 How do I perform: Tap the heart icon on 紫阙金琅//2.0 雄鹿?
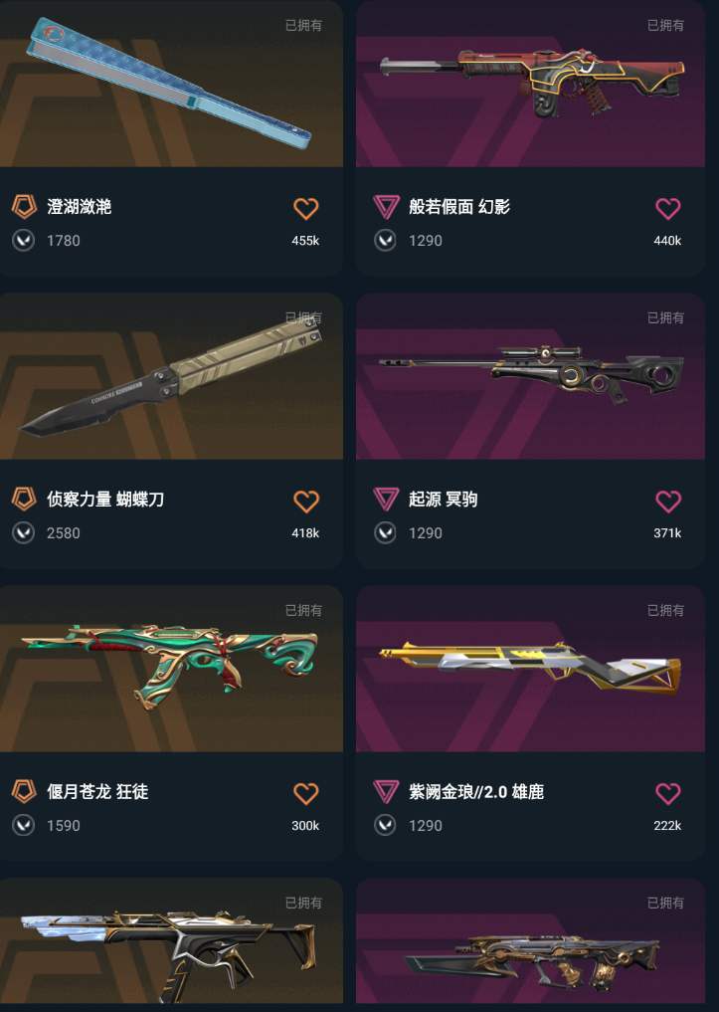pyautogui.click(x=668, y=794)
